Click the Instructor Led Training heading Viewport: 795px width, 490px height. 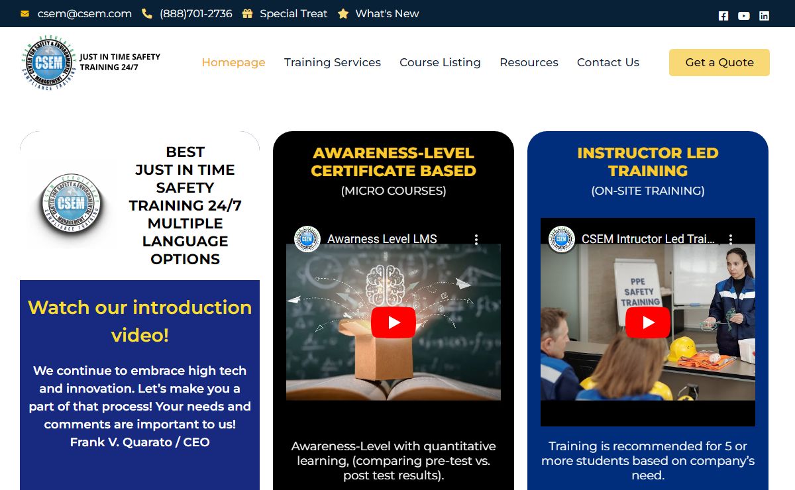[x=648, y=162]
